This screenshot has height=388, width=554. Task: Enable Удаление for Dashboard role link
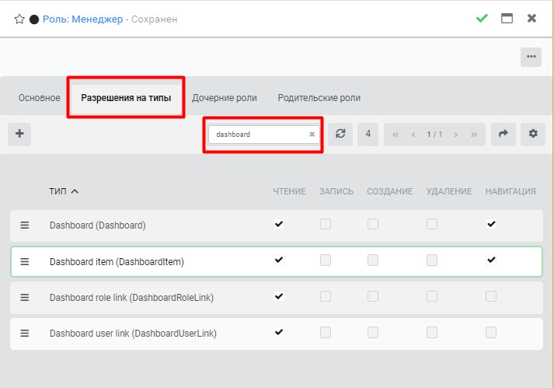pos(432,296)
